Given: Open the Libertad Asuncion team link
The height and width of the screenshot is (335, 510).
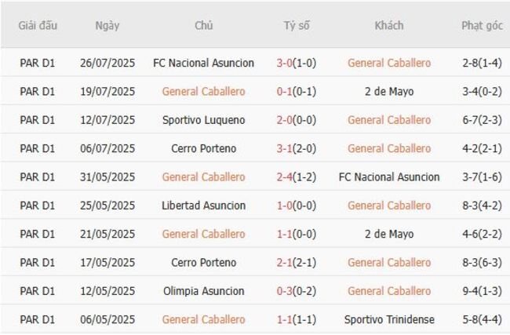Looking at the screenshot, I should click(x=204, y=206).
